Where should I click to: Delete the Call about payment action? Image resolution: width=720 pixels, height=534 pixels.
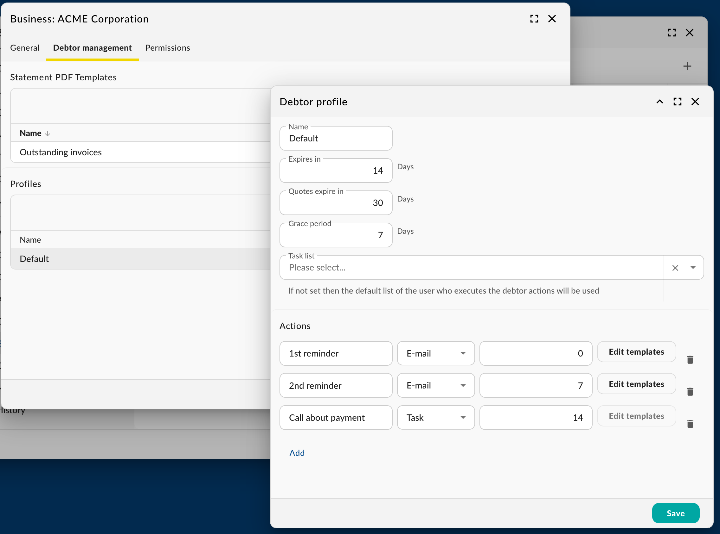[690, 424]
